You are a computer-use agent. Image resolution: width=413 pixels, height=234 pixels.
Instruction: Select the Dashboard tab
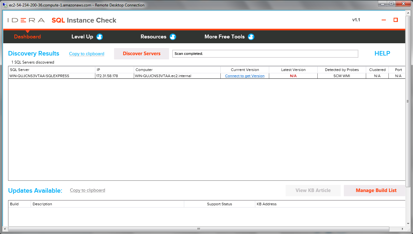pos(27,37)
